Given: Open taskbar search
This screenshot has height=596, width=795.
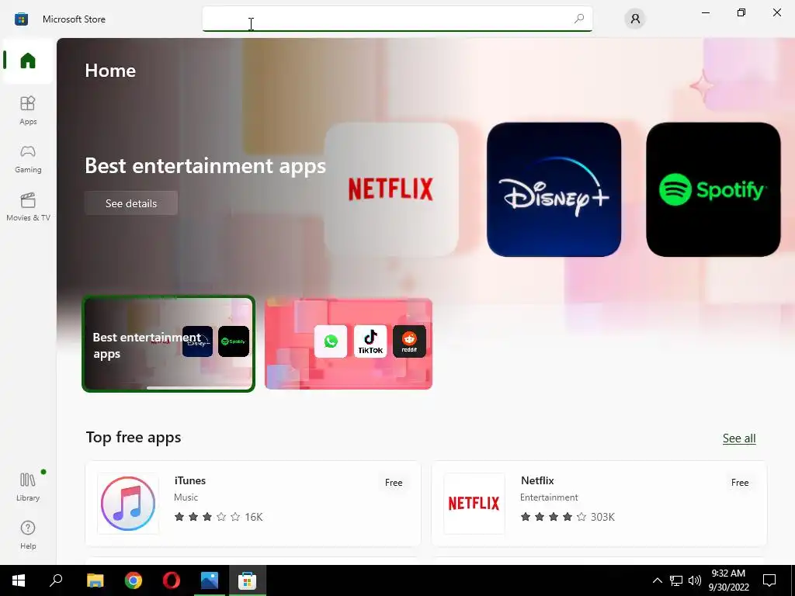Looking at the screenshot, I should [56, 580].
